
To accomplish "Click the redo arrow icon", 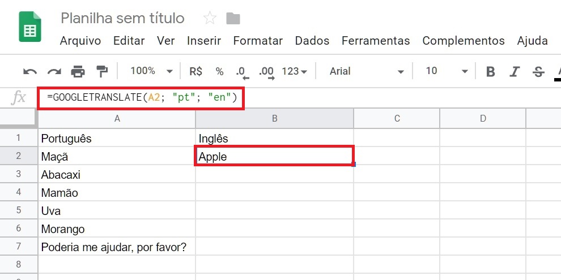I will pos(54,71).
